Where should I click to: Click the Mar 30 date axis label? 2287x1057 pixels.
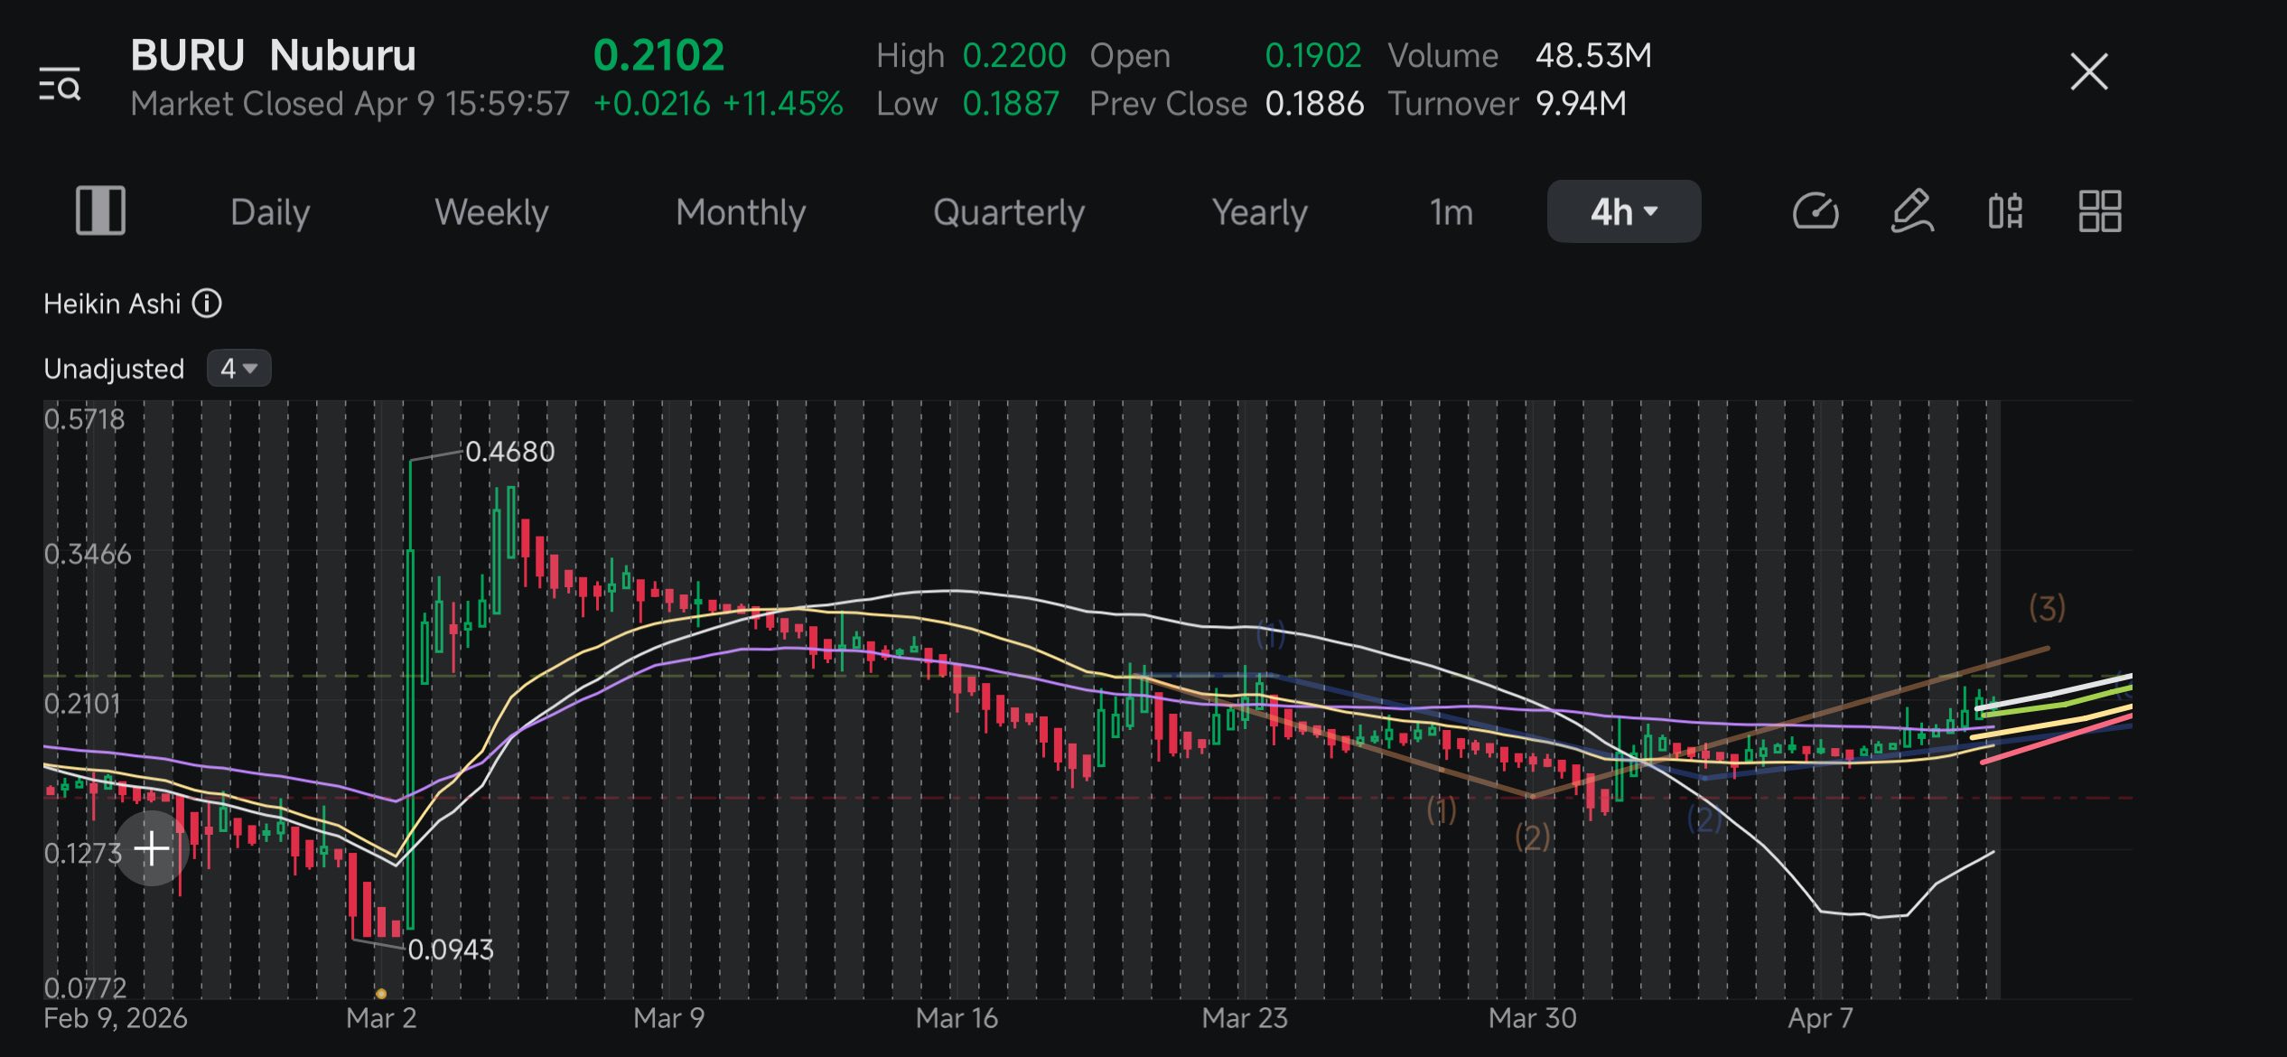pos(1532,1018)
